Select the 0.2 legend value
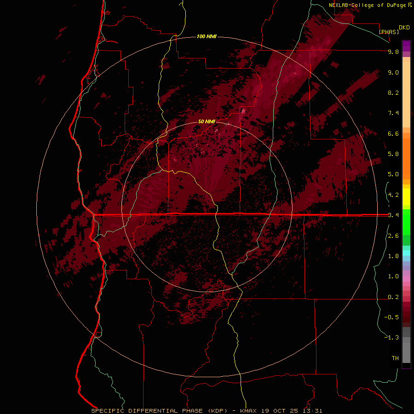 tap(393, 297)
